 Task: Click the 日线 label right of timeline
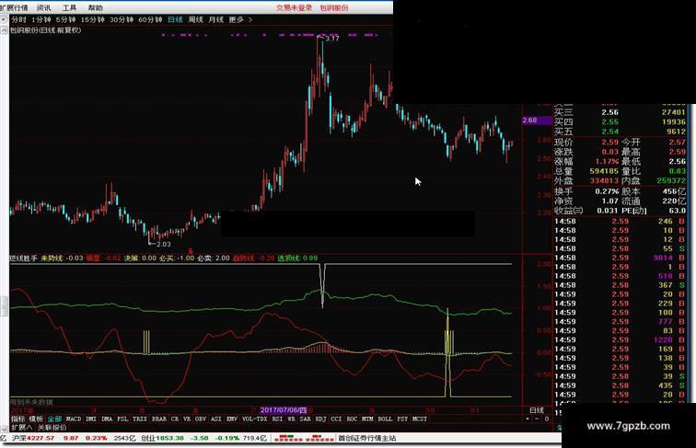pyautogui.click(x=537, y=410)
